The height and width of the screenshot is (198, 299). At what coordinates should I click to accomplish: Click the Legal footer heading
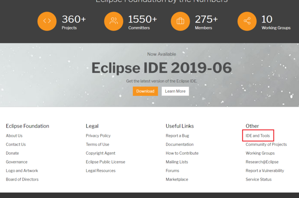92,126
